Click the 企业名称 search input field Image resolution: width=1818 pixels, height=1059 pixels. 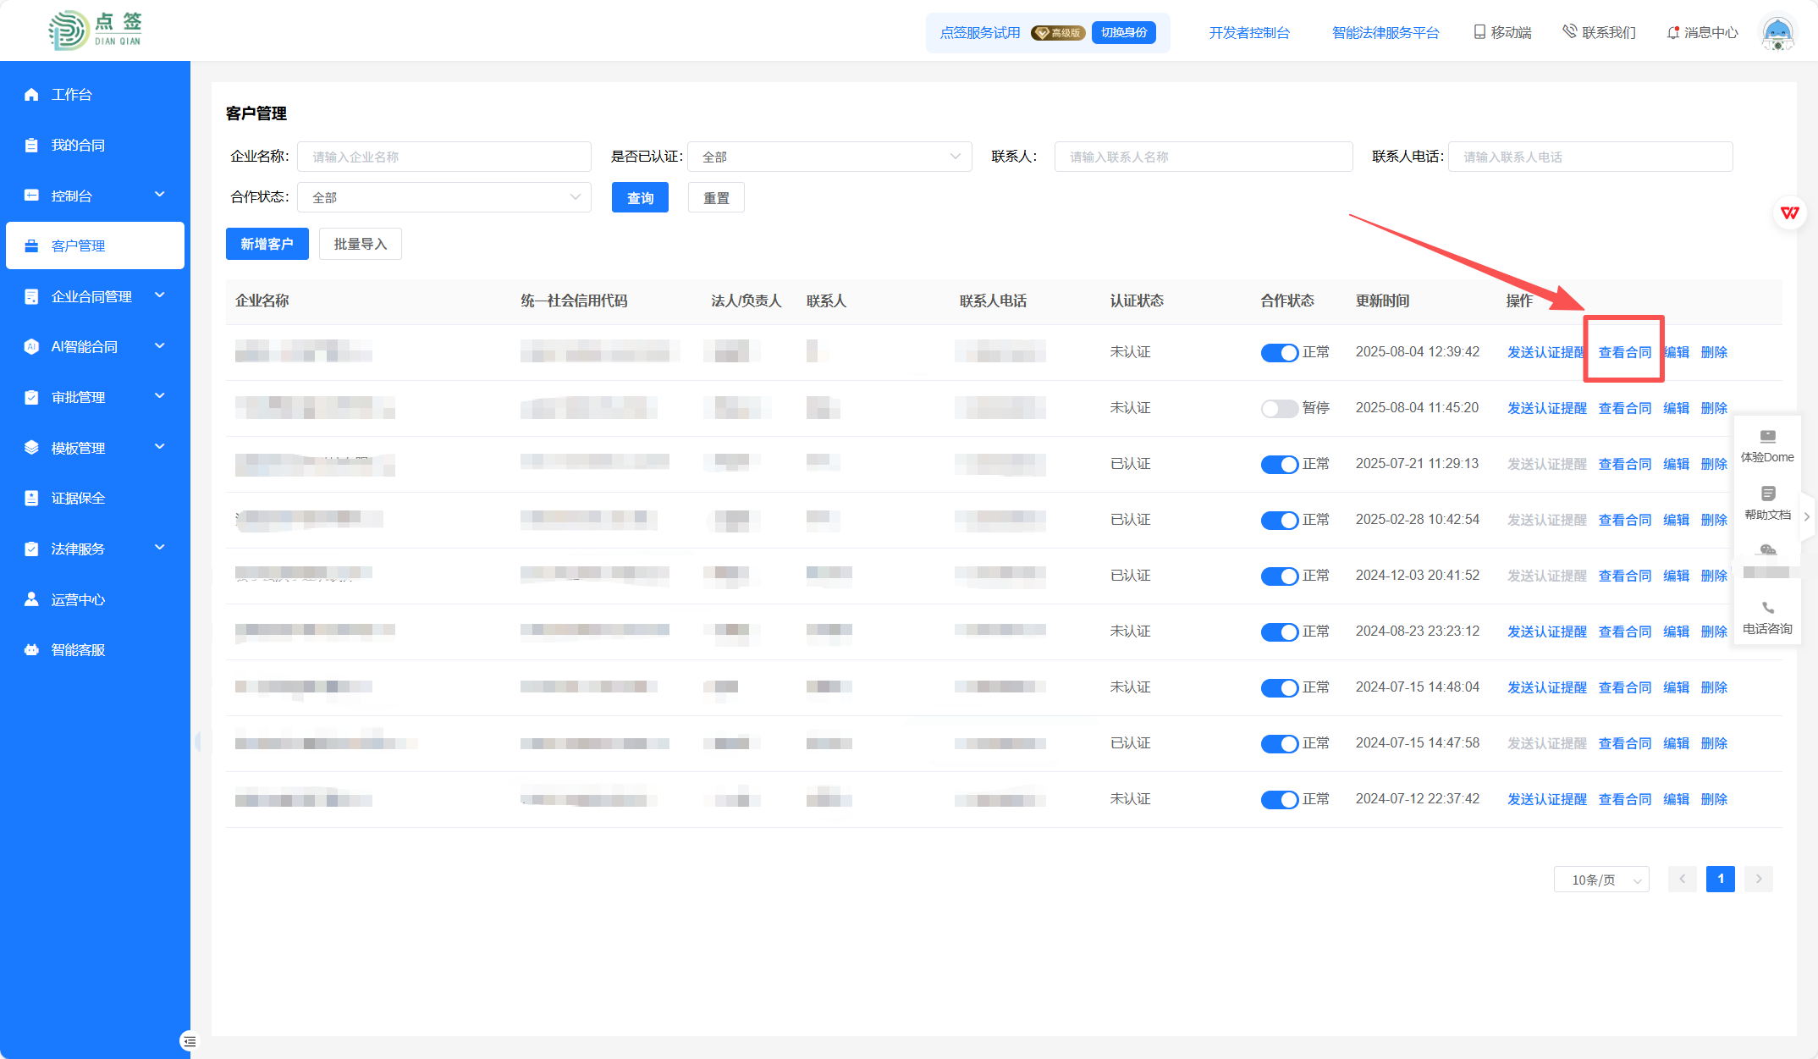pos(444,157)
